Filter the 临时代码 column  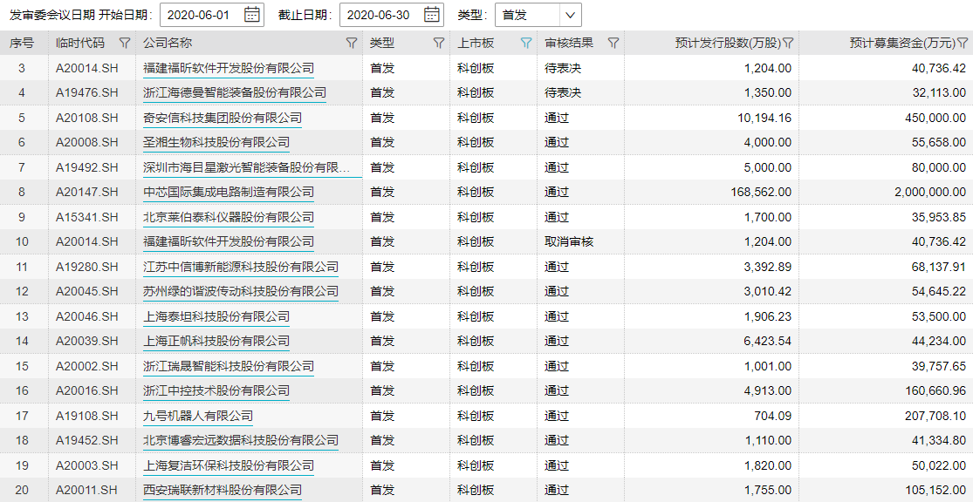click(x=125, y=44)
